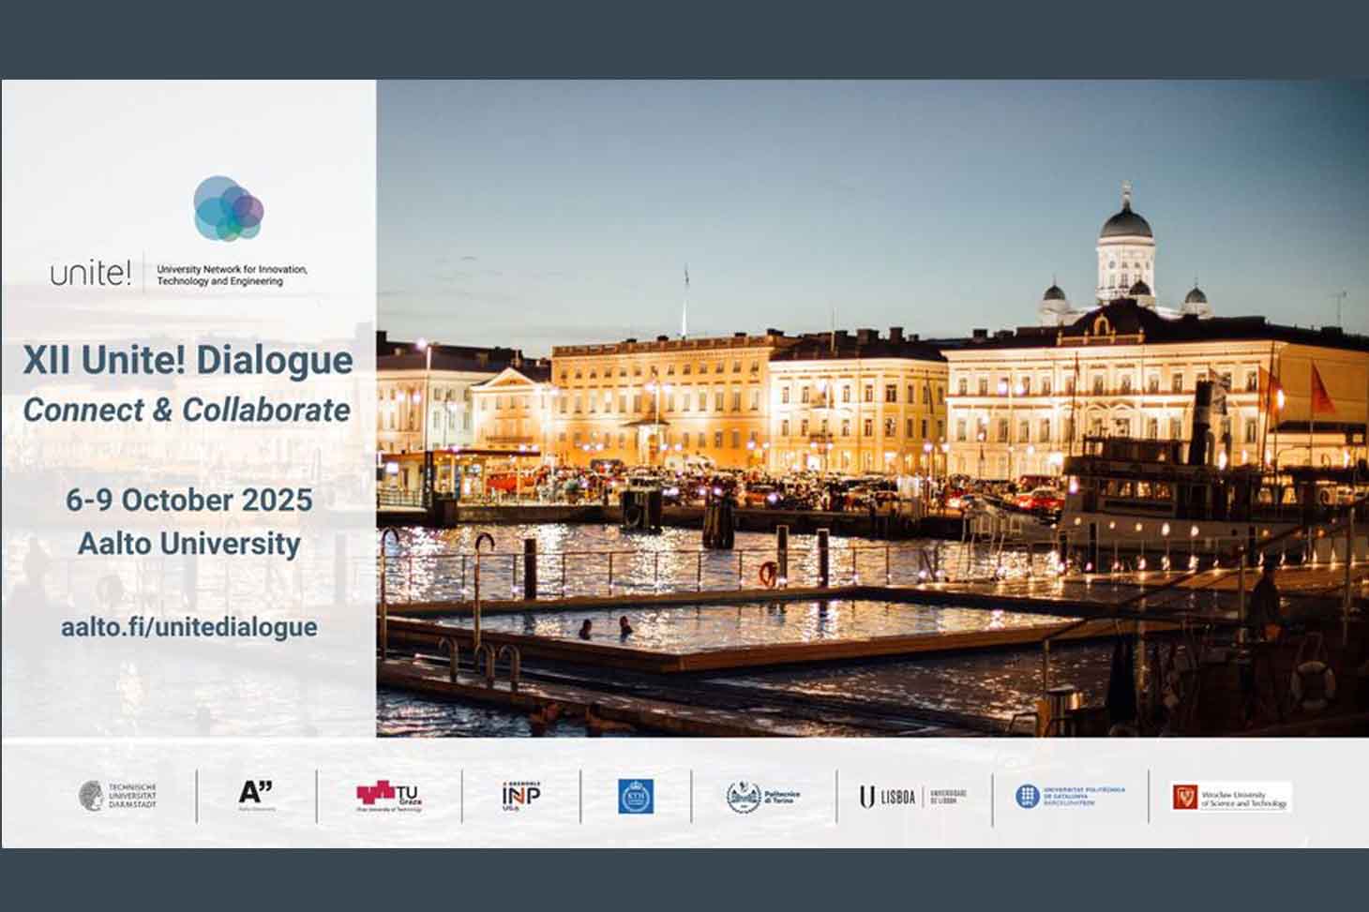
Task: Select the blue KTH logo
Action: tap(636, 797)
